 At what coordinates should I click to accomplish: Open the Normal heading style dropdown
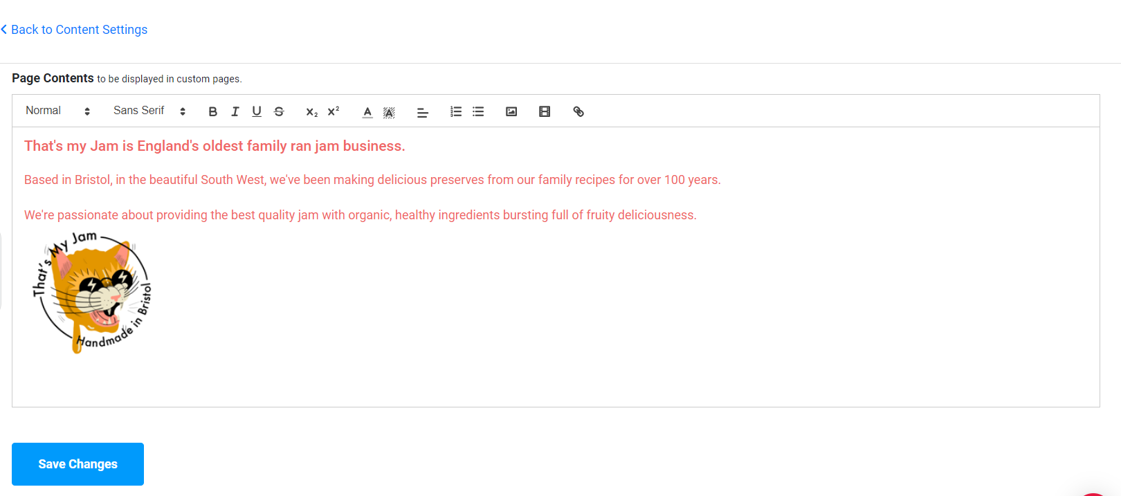pos(58,111)
